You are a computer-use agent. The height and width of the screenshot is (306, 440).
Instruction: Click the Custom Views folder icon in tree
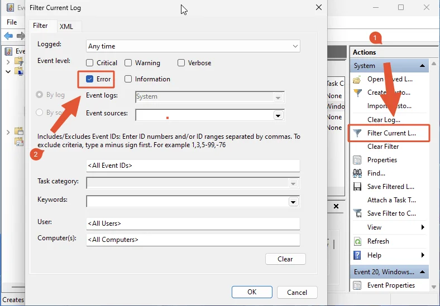[x=19, y=61]
